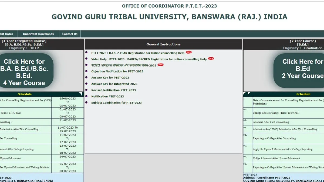Open PTET 2023 B.Ed. 2 YEAR Registration help link
Screen dimensions: 324x182
pyautogui.click(x=138, y=53)
